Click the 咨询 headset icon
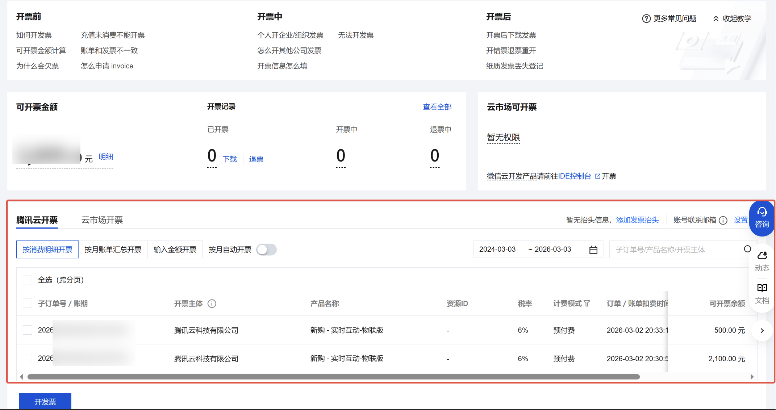Image resolution: width=776 pixels, height=410 pixels. click(x=762, y=212)
